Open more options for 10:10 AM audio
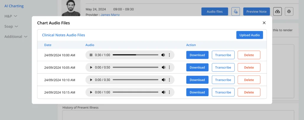 coord(169,80)
